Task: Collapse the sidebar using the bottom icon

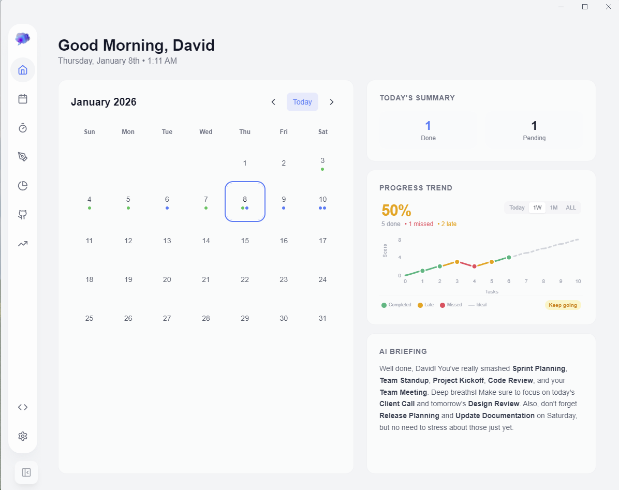Action: pos(26,472)
